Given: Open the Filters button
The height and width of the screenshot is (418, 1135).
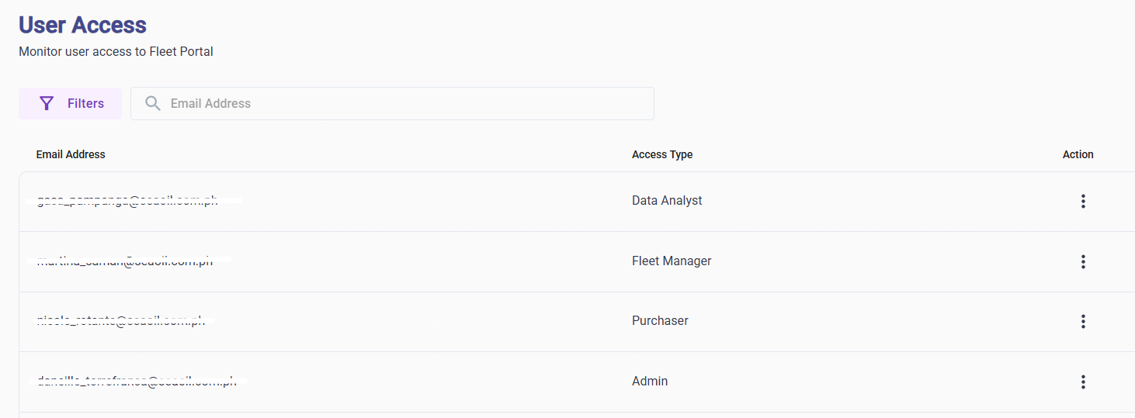Looking at the screenshot, I should pos(71,104).
